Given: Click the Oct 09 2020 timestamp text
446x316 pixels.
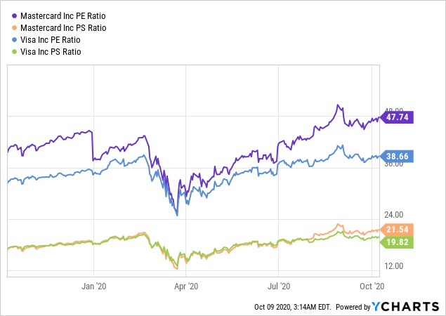Looking at the screenshot, I should click(294, 308).
